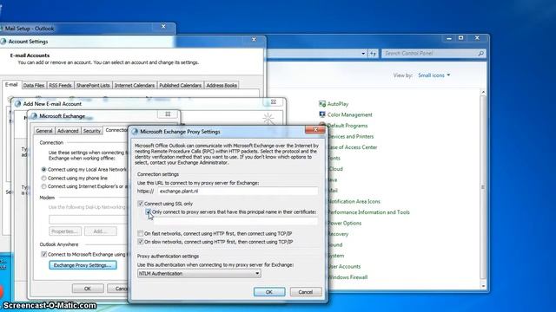Open Notification Area Icons in Control Panel
The width and height of the screenshot is (556, 312).
tap(354, 201)
